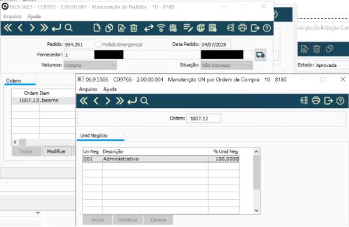Select the Unid Negócio tab
This screenshot has width=349, height=227.
(x=101, y=136)
